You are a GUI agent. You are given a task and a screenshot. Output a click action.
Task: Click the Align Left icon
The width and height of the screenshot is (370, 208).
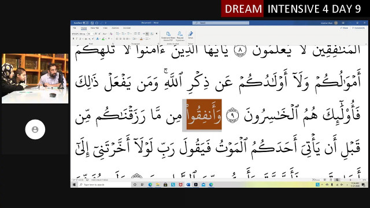pos(117,39)
